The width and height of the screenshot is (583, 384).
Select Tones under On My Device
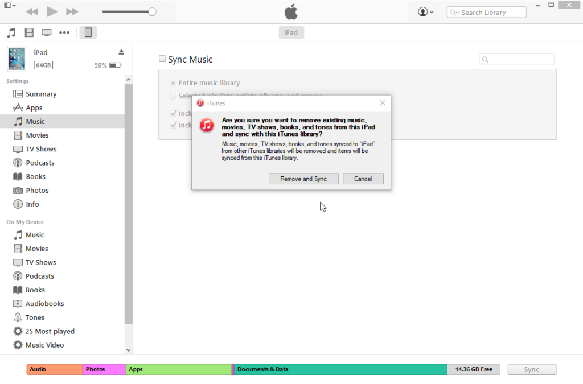(35, 317)
